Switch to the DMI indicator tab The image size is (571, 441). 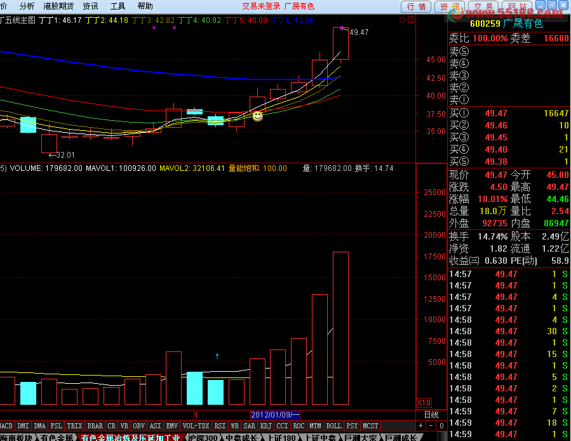(23, 426)
